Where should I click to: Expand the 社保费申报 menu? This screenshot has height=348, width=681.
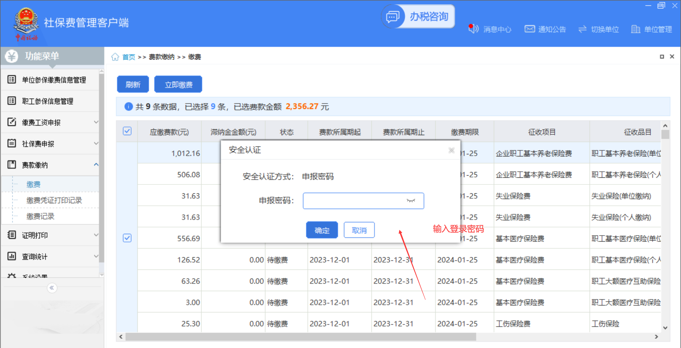[96, 143]
